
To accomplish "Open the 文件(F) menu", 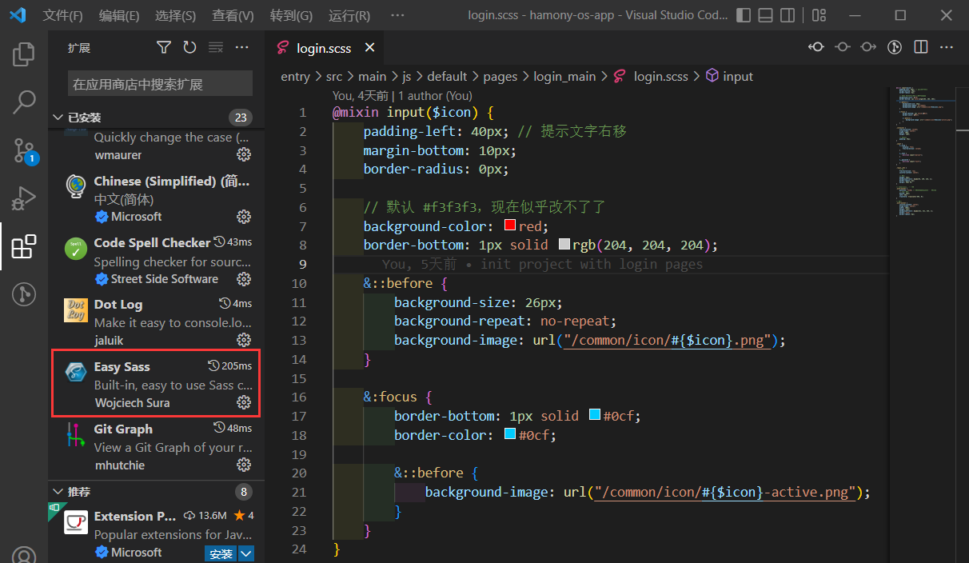I will pos(62,15).
